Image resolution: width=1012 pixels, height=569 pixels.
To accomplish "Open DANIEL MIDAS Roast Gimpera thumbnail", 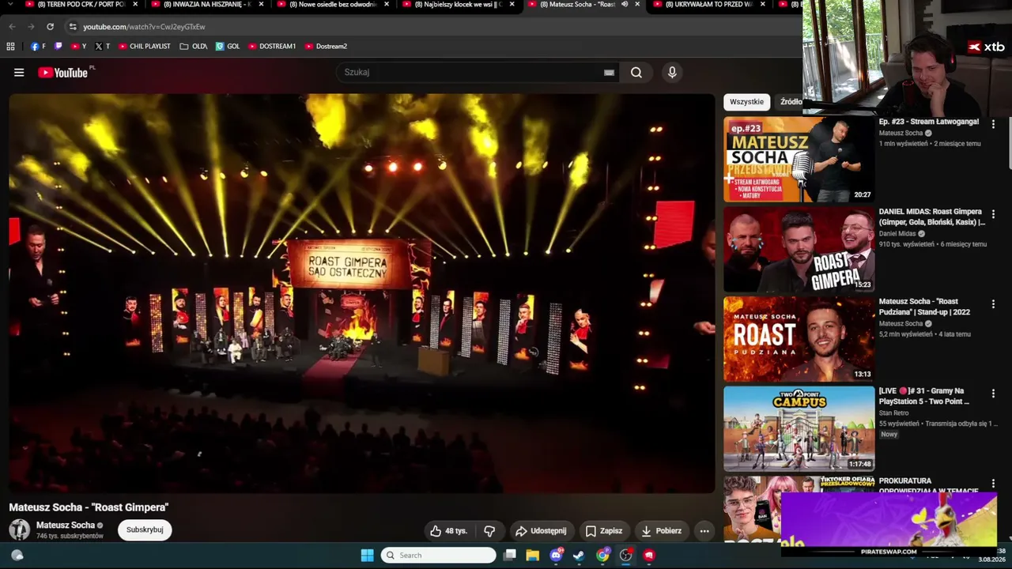I will [x=799, y=250].
